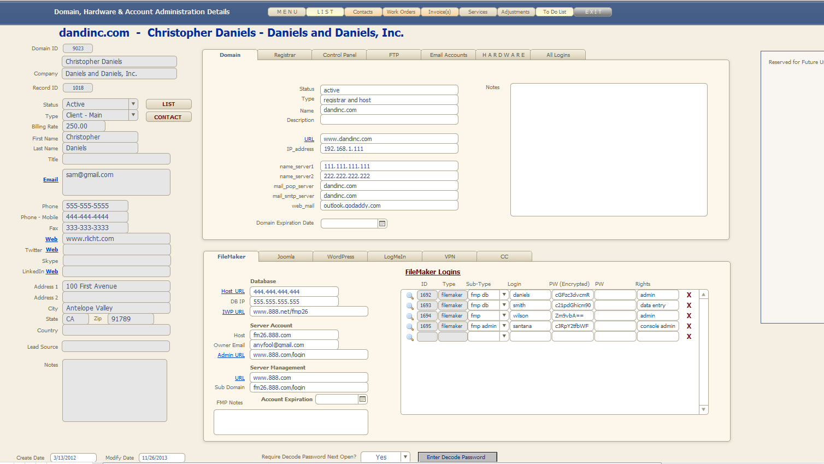The height and width of the screenshot is (464, 824).
Task: Open sub-type dropdown for santana row
Action: click(504, 326)
